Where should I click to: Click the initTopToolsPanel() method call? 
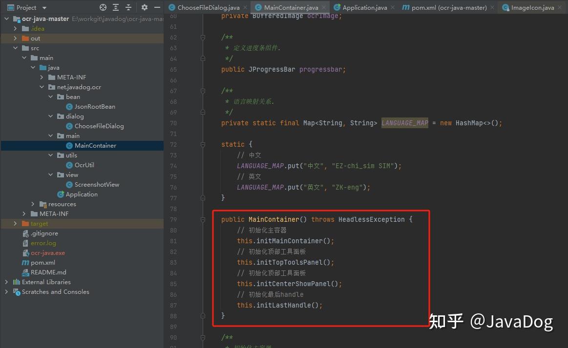[x=295, y=262]
